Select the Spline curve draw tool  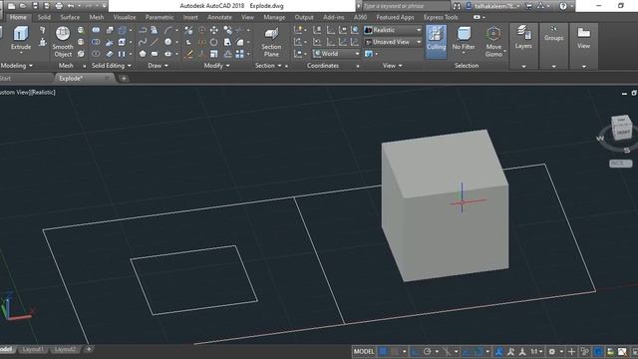coord(143,42)
